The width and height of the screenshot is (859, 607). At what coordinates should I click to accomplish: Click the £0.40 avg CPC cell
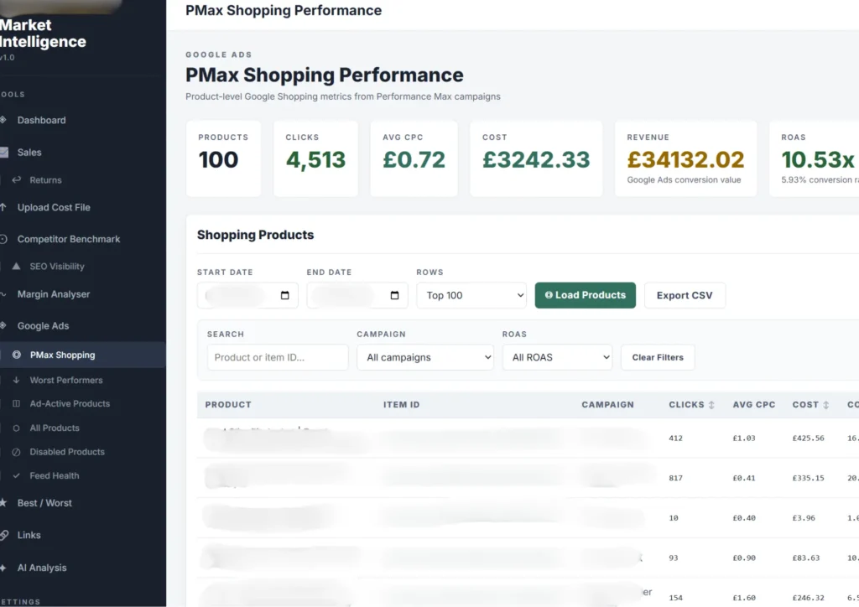click(744, 518)
